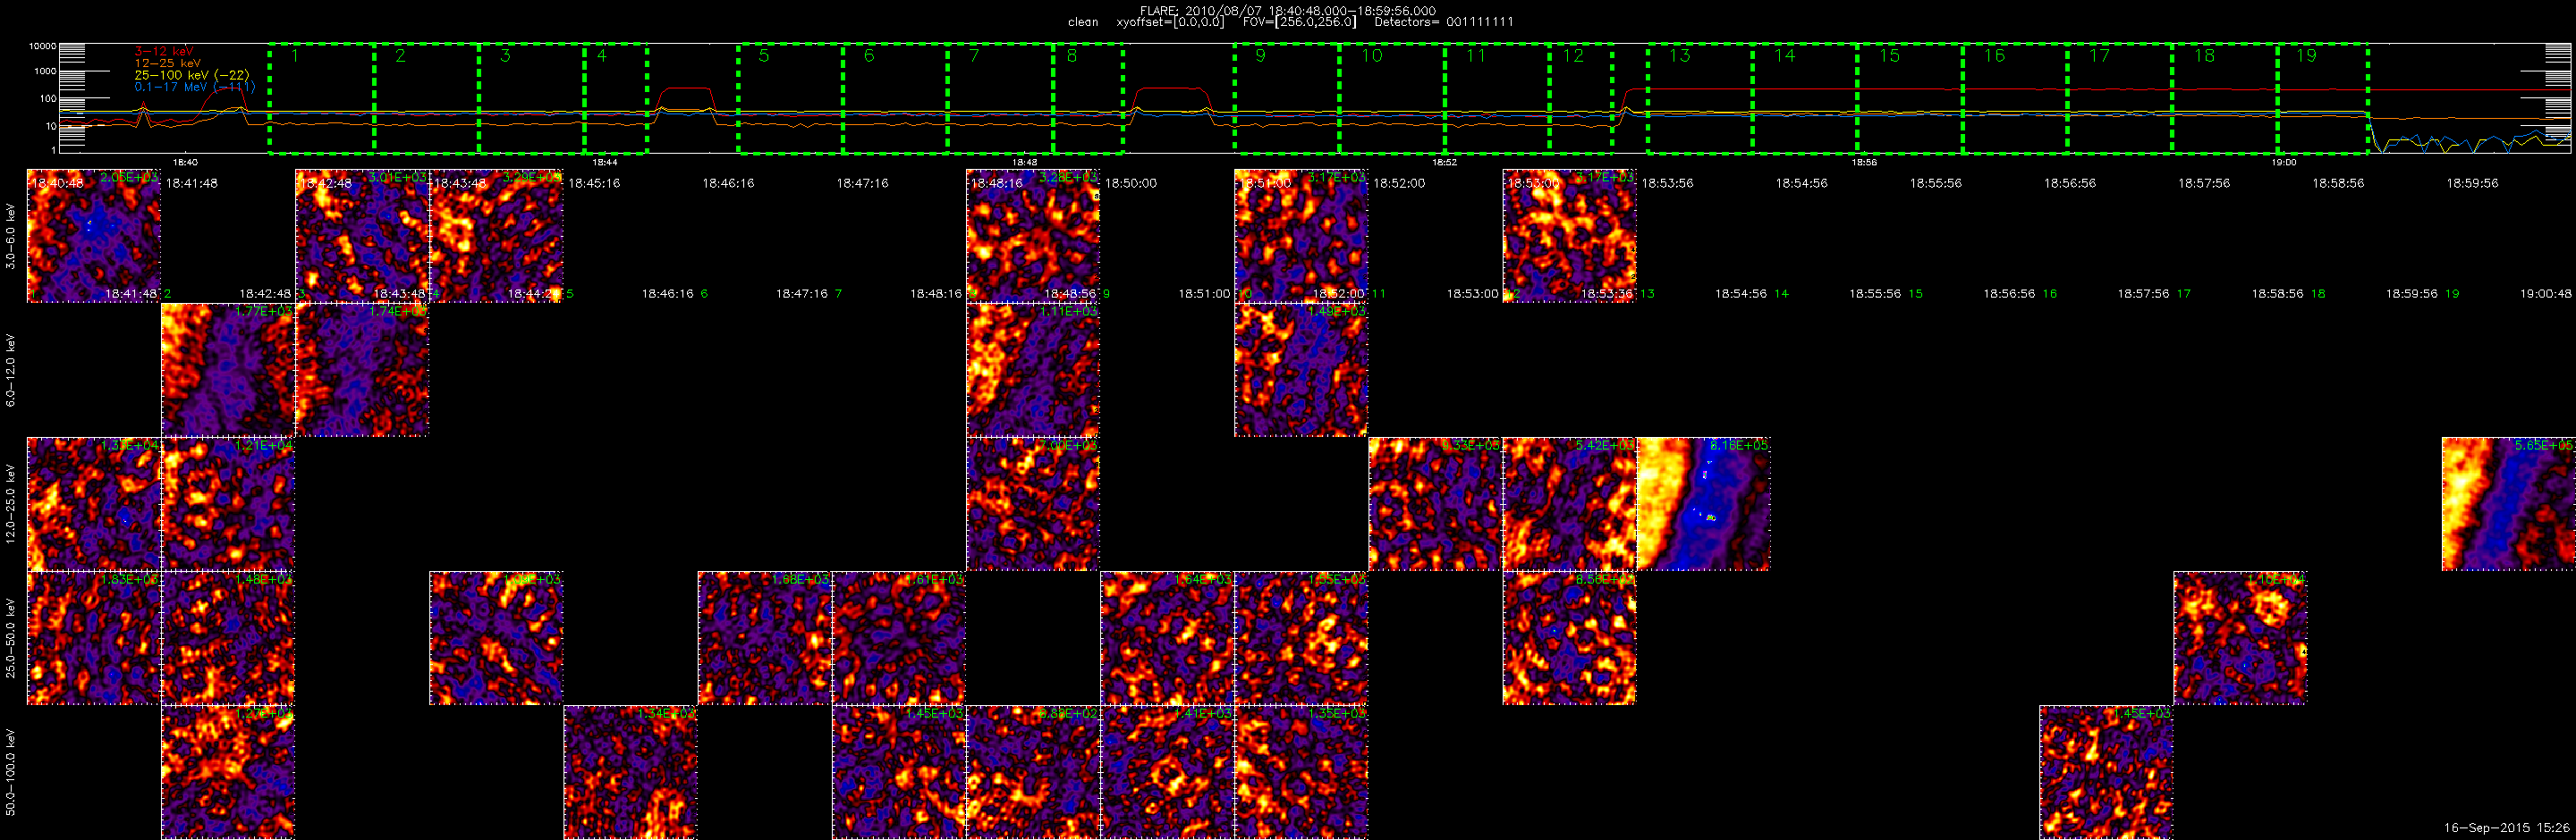Select interval 13 box in the light curve
The image size is (2576, 840).
(1700, 98)
